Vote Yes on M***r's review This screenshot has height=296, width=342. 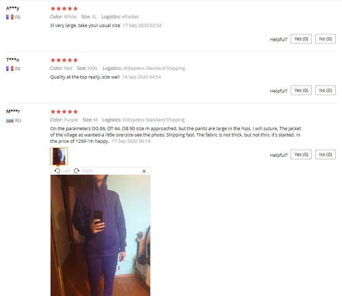pyautogui.click(x=301, y=154)
